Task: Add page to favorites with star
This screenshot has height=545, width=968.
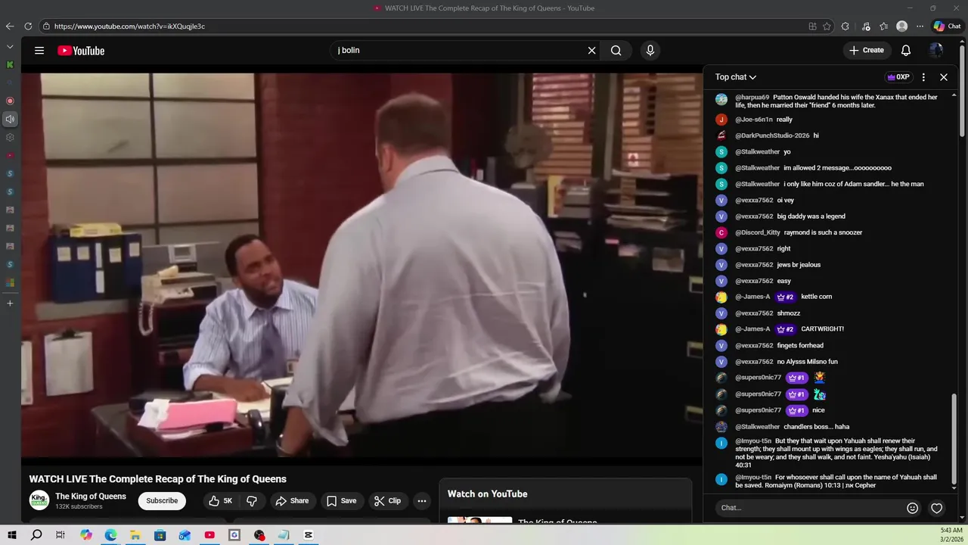Action: click(x=827, y=26)
